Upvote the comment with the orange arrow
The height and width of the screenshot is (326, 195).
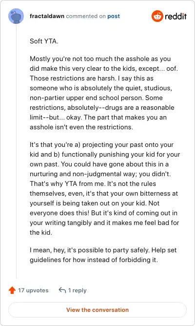pos(12,290)
